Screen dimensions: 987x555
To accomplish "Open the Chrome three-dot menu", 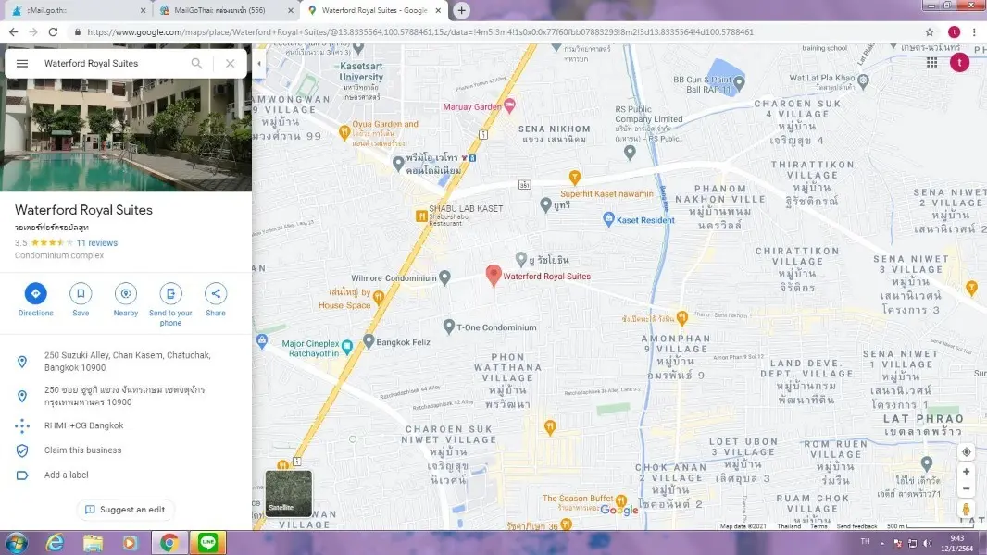I will tap(974, 32).
